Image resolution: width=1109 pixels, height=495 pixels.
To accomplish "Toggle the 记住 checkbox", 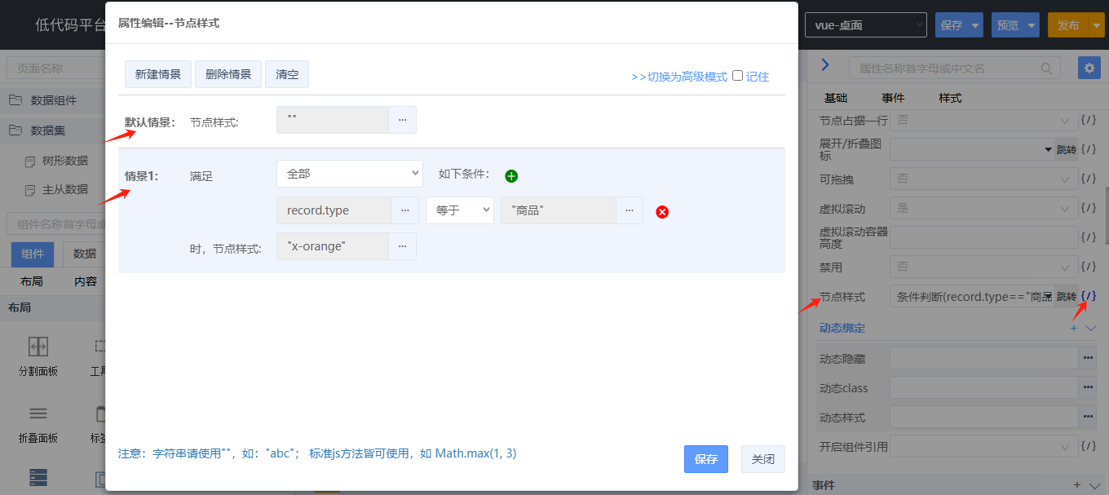I will (x=737, y=76).
